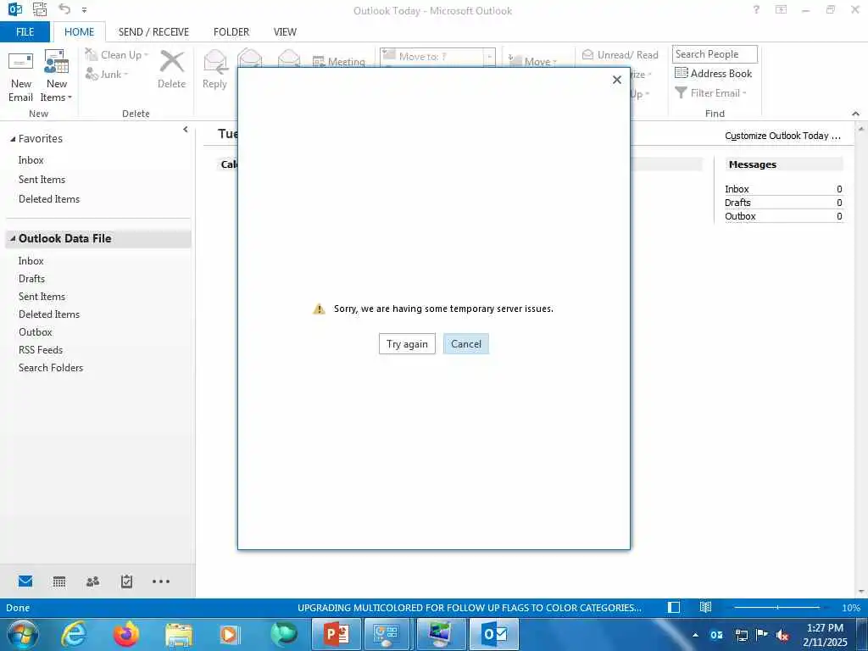This screenshot has height=651, width=868.
Task: Select Sent Items under Favorites
Action: [x=42, y=180]
